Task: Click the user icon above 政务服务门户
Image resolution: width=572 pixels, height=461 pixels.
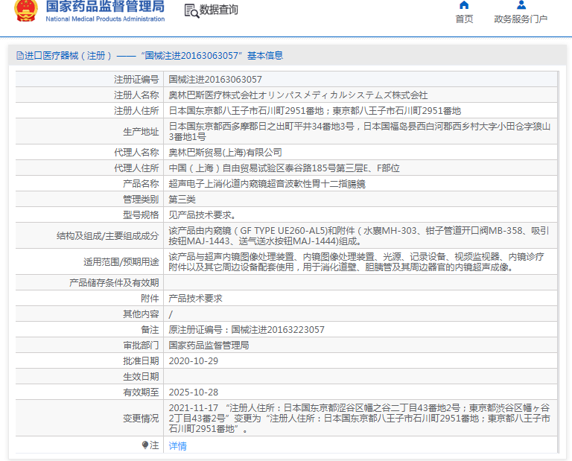Action: click(521, 5)
